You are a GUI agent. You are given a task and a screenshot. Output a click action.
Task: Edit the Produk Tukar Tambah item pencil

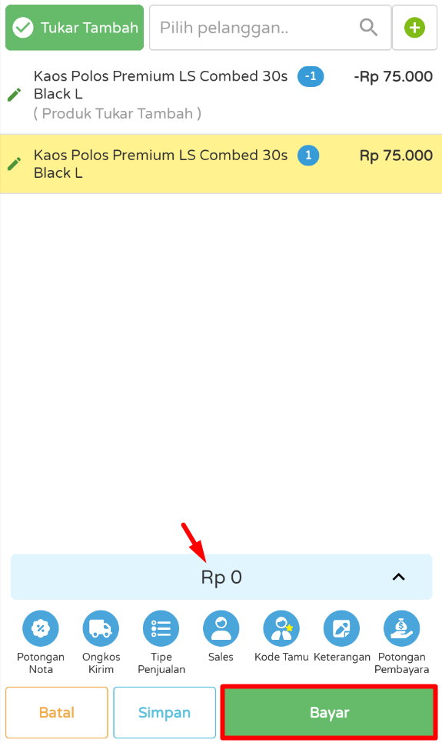(14, 95)
